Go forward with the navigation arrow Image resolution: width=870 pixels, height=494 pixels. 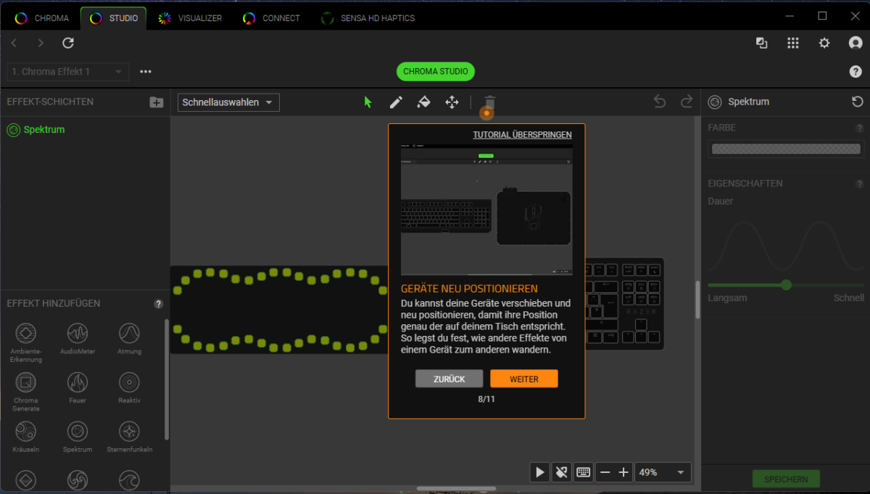tap(41, 44)
